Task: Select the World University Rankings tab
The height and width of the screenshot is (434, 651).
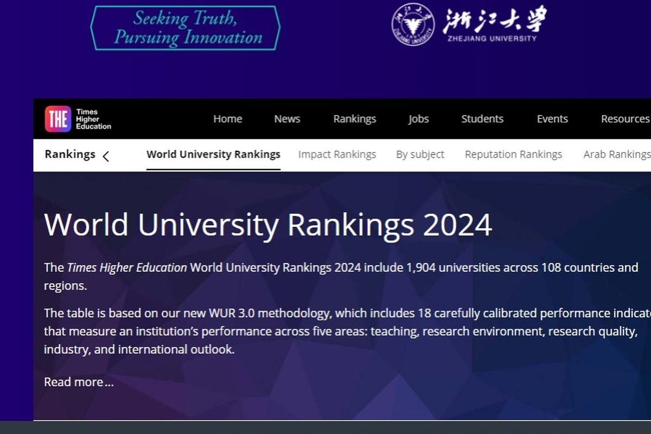Action: pyautogui.click(x=213, y=154)
